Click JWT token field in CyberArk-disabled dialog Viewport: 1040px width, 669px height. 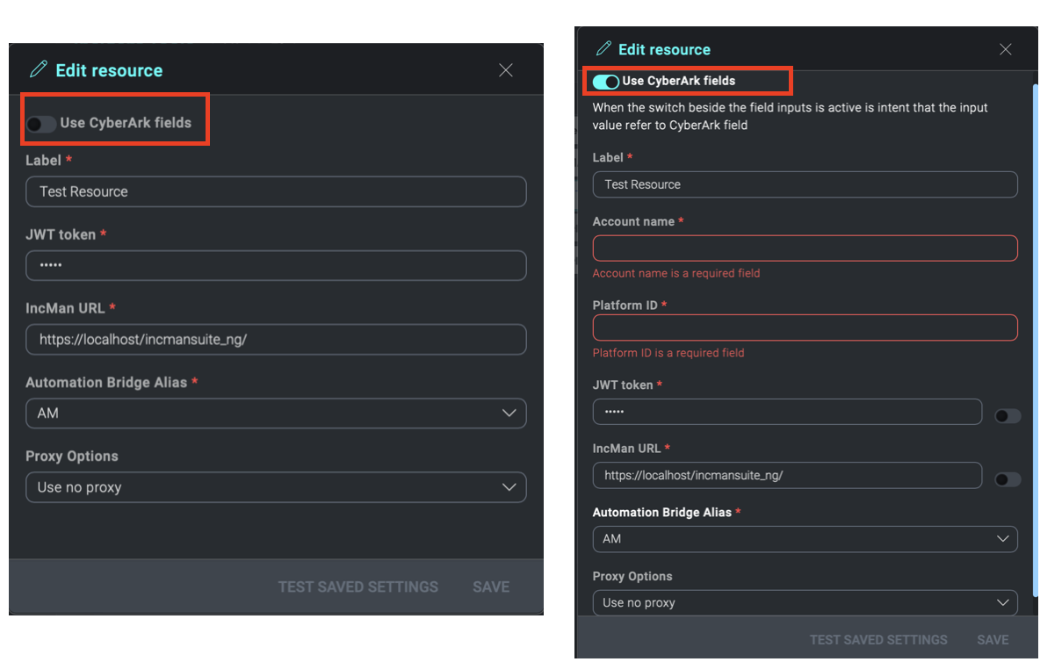coord(276,265)
